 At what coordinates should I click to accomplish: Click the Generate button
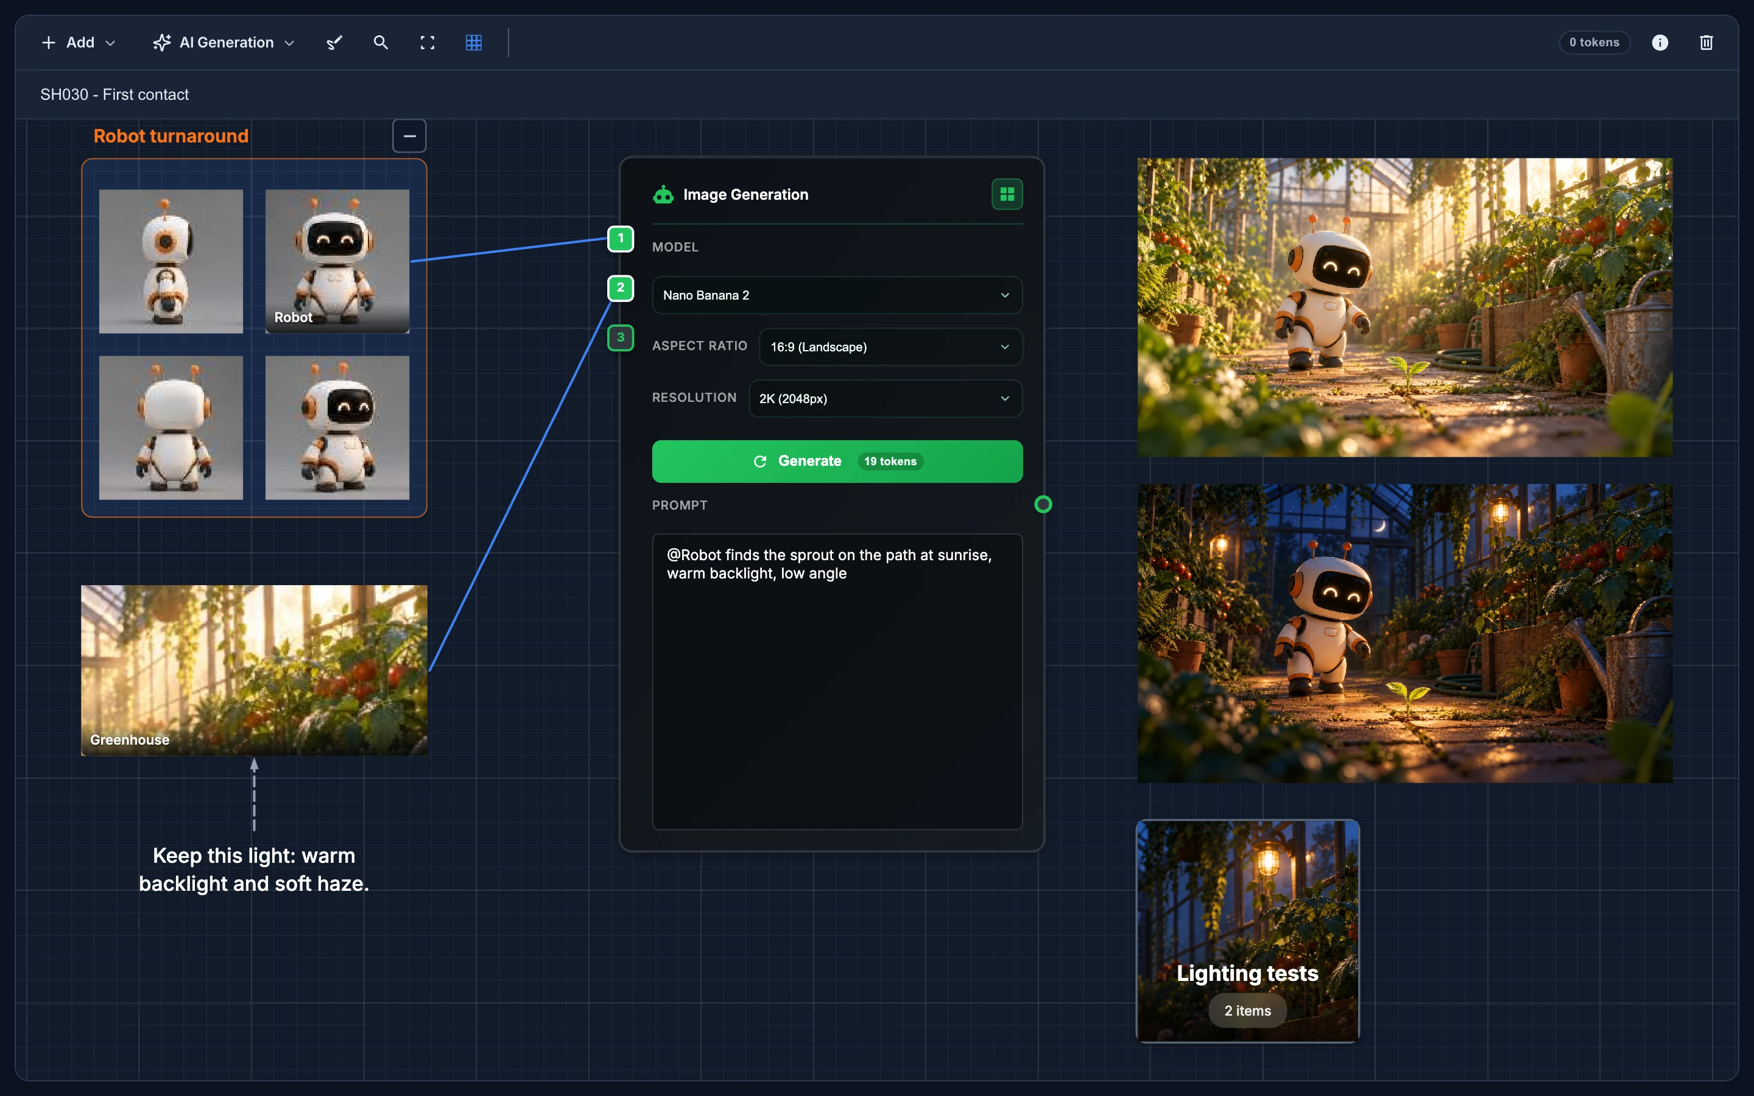(x=837, y=461)
